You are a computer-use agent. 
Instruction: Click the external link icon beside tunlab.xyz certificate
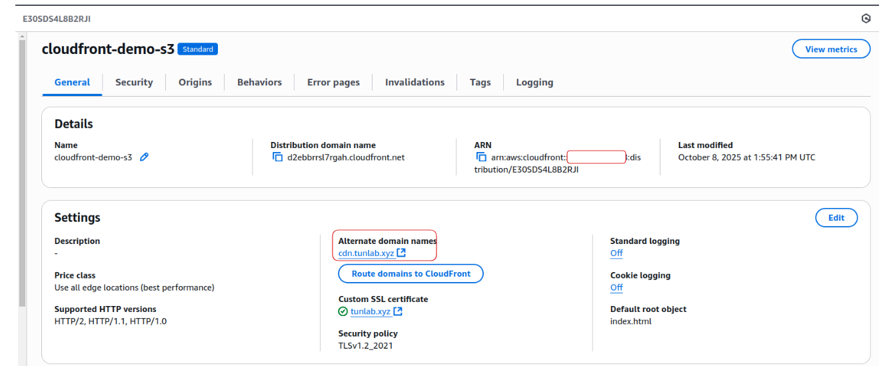click(x=398, y=311)
